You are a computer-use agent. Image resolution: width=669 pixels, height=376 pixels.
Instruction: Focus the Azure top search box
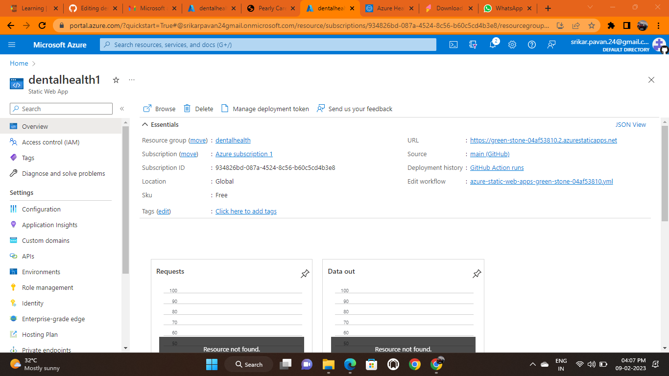268,45
